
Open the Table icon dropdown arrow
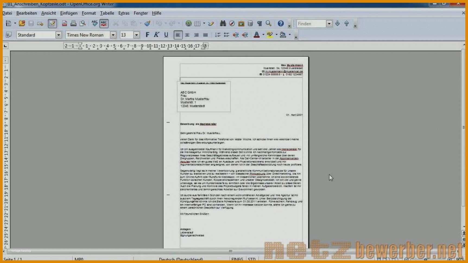204,24
